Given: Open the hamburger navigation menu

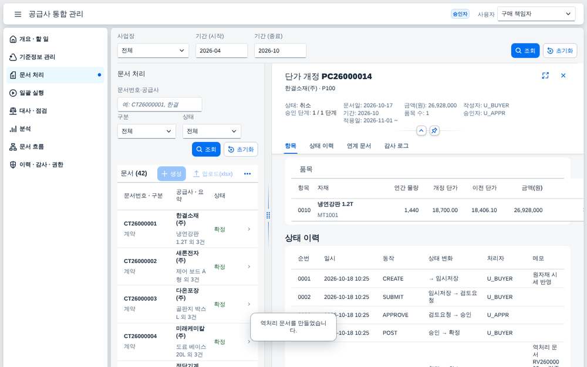Looking at the screenshot, I should tap(18, 14).
